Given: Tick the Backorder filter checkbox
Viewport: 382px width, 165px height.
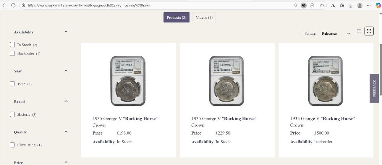Looking at the screenshot, I should point(13,53).
